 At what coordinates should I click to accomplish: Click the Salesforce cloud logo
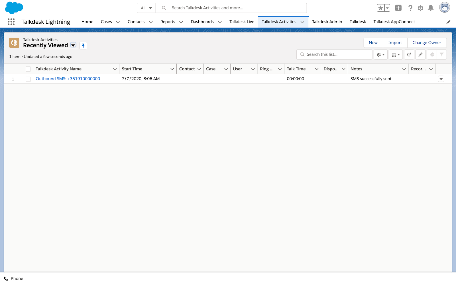coord(14,8)
